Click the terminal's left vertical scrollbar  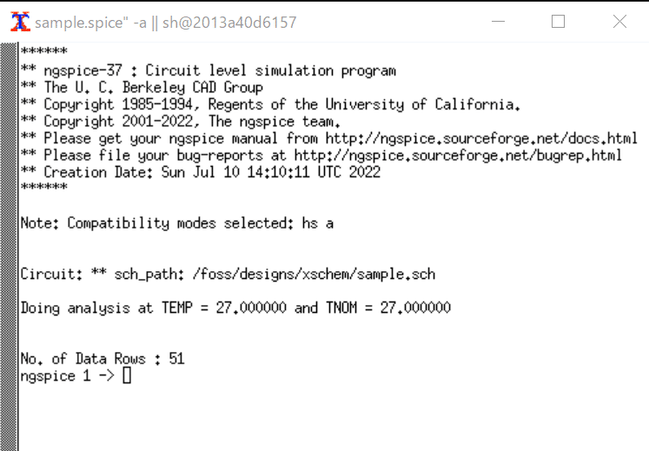click(x=9, y=247)
